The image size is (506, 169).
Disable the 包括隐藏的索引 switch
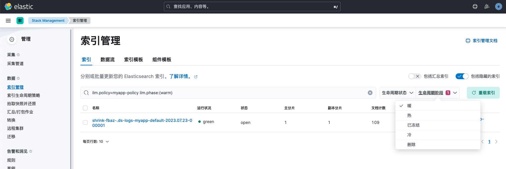(462, 76)
